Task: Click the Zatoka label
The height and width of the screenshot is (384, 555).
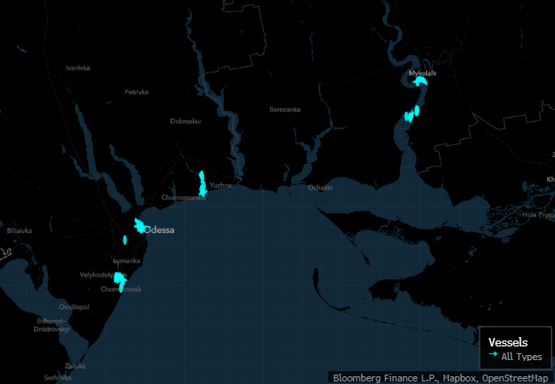Action: [x=74, y=366]
